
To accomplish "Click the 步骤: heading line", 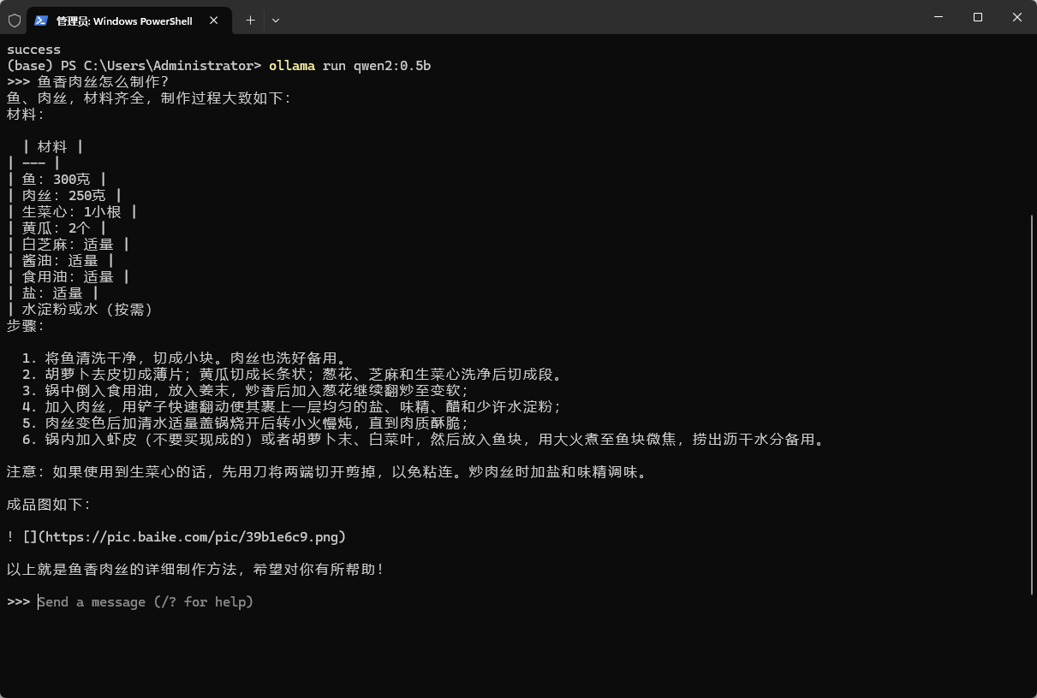I will (26, 326).
